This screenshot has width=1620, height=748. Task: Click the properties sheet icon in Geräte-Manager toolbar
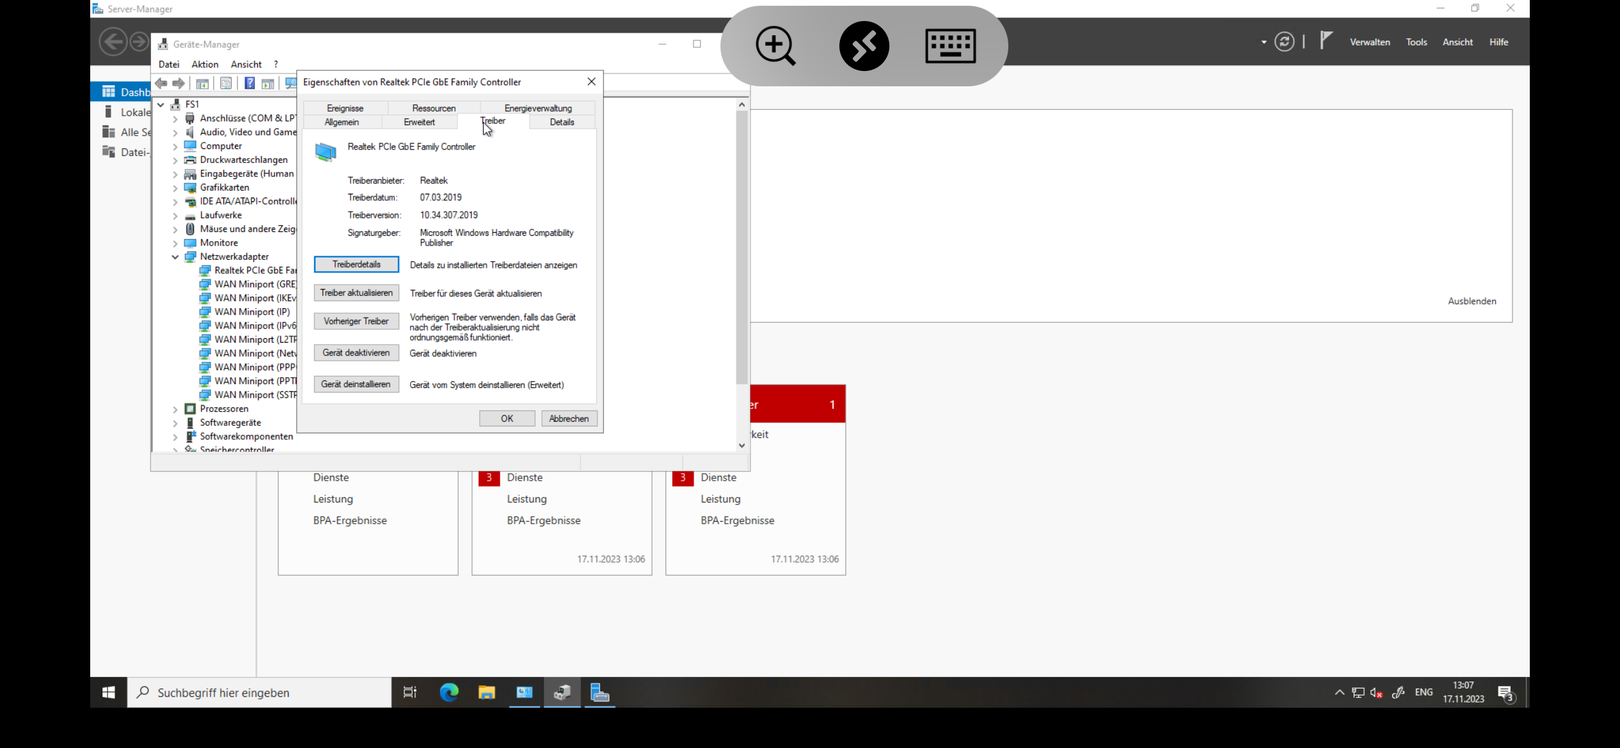click(226, 83)
